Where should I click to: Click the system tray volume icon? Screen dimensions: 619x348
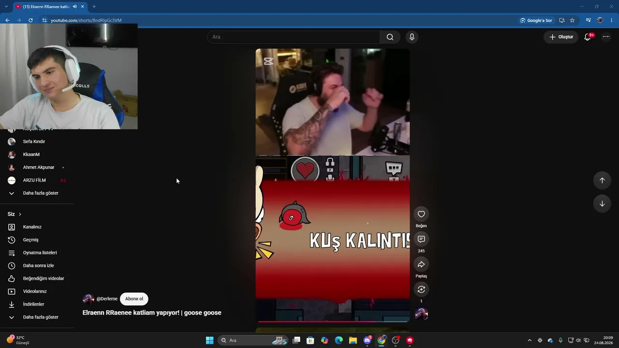[578, 340]
